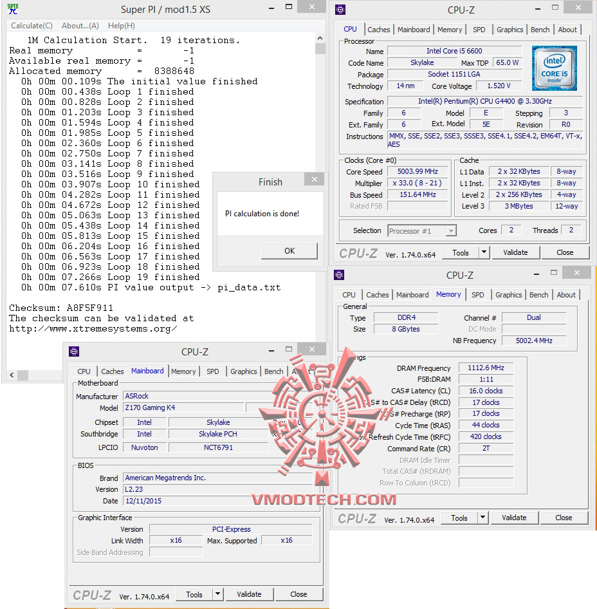Click the Core Voltage 1.520 V value
The image size is (597, 609).
click(x=499, y=86)
